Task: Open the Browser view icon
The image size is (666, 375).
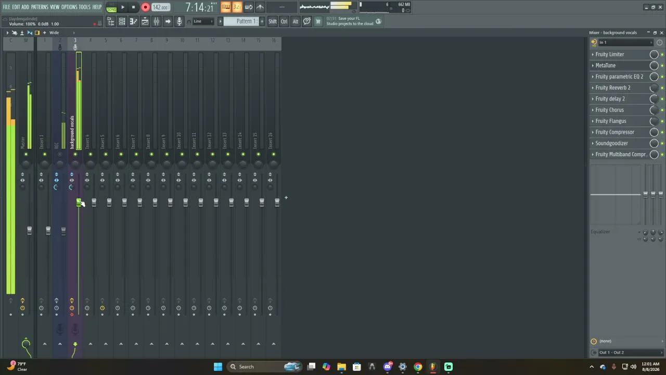Action: point(111,21)
